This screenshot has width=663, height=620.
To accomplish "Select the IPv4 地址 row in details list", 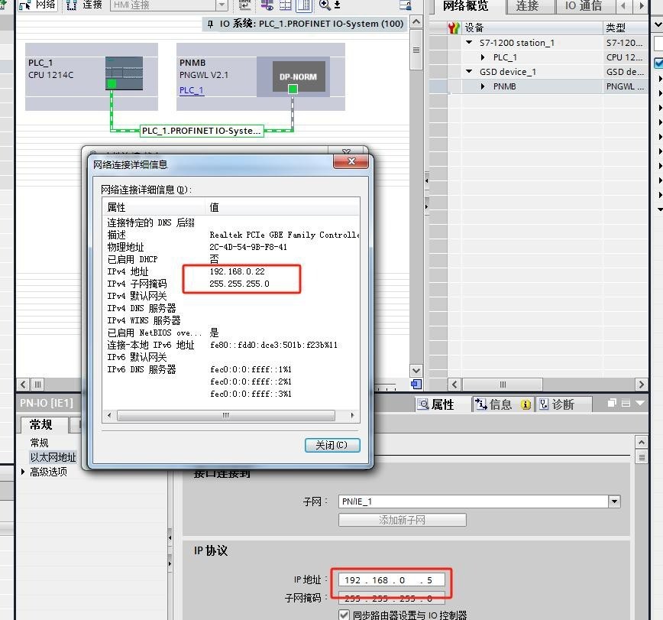I will 231,271.
